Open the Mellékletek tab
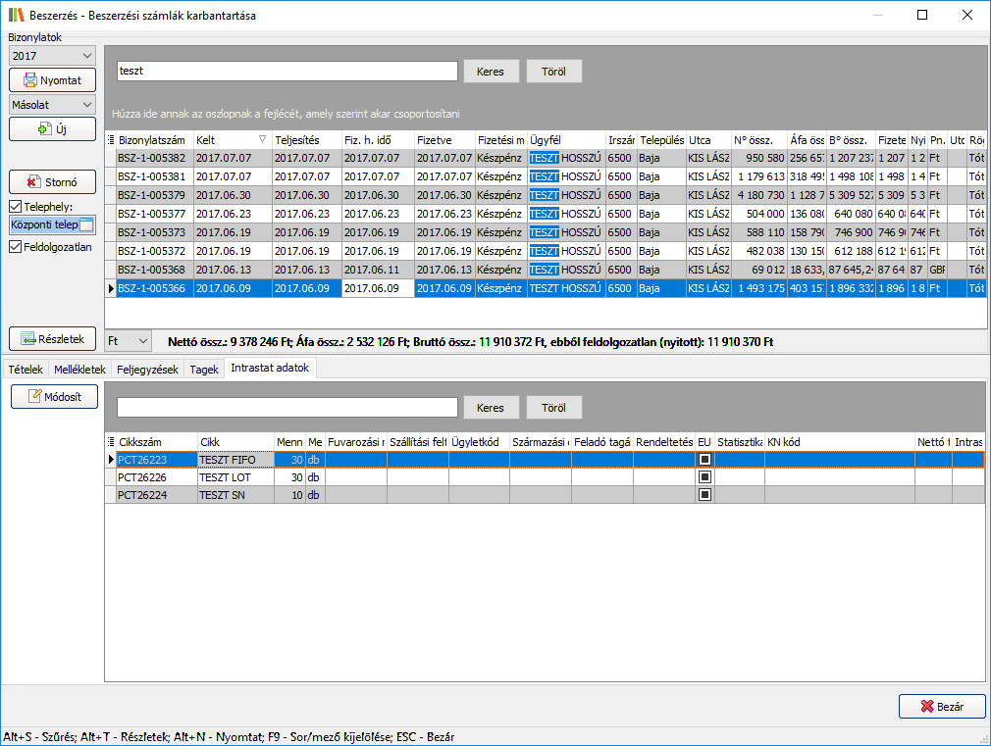 80,370
